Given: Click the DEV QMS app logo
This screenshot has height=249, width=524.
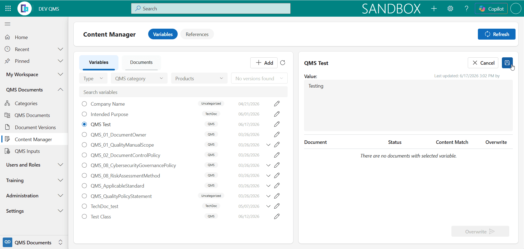Looking at the screenshot, I should point(25,8).
